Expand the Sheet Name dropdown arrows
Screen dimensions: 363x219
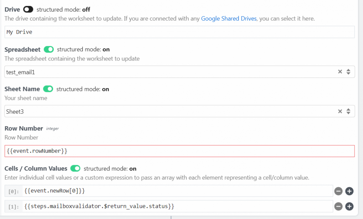pos(348,111)
